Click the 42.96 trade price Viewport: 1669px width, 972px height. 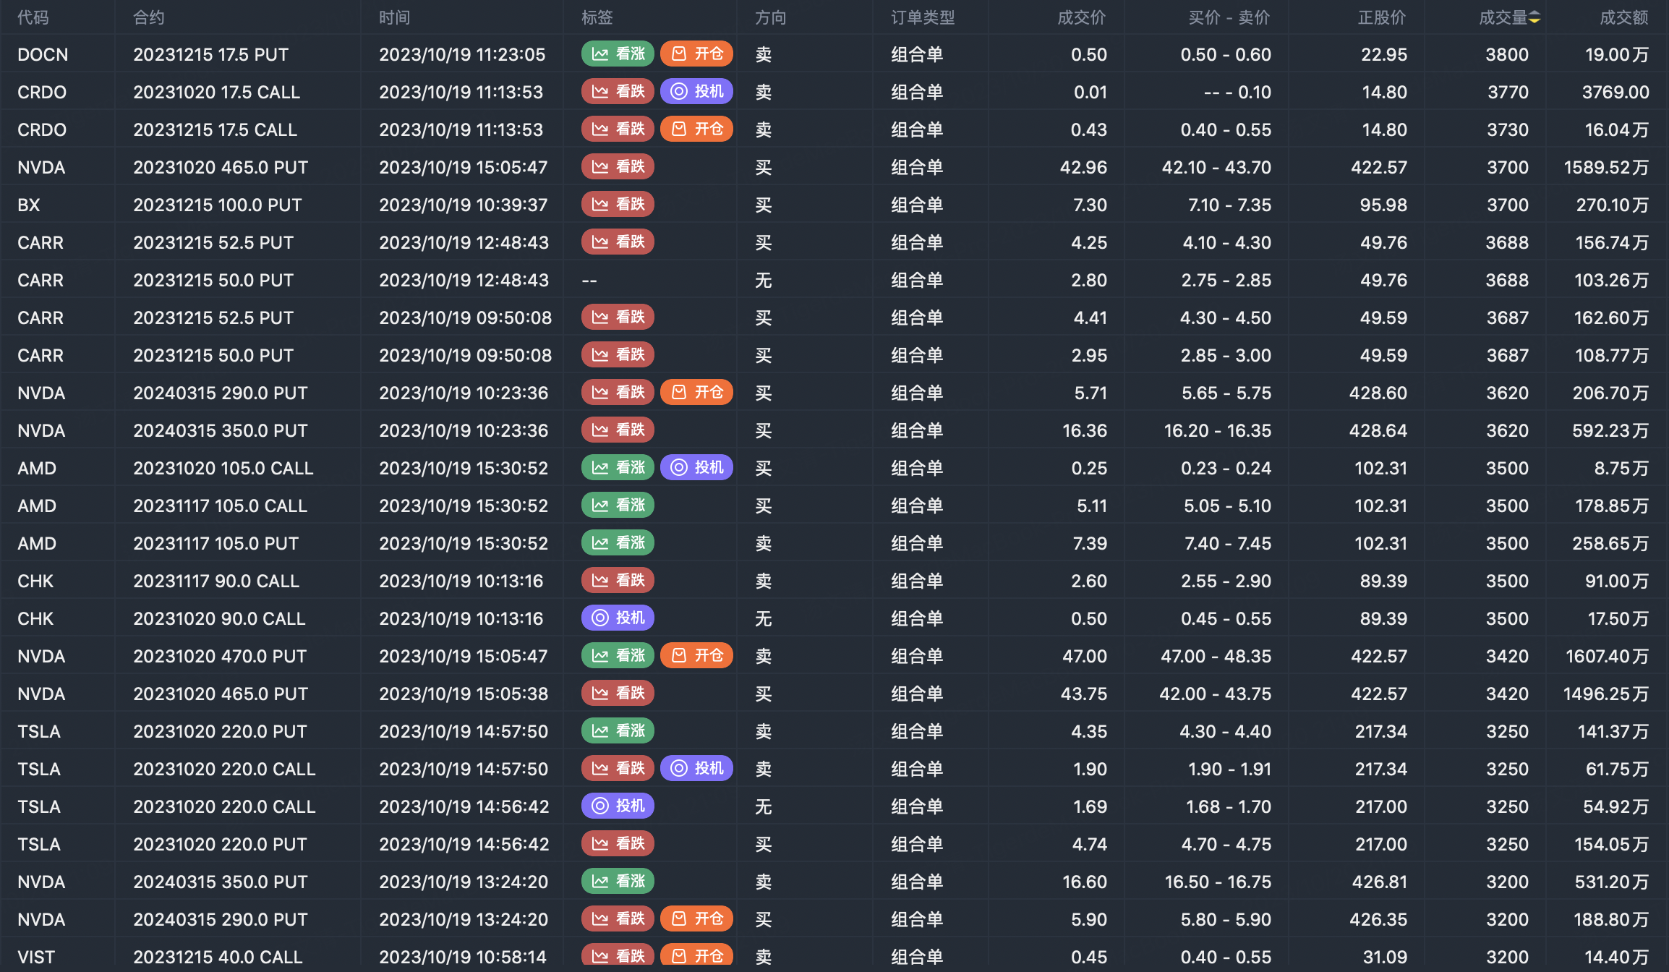(1083, 167)
